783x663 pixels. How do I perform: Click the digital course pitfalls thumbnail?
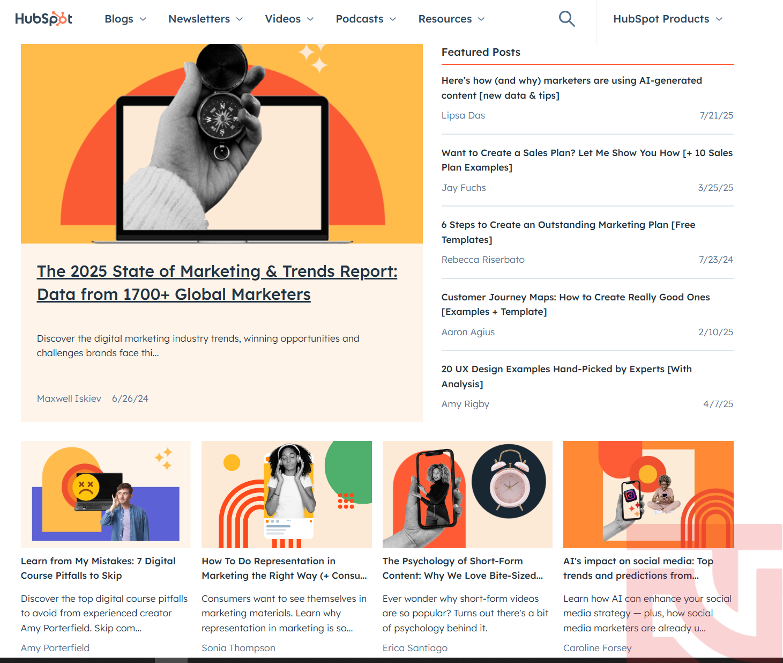point(106,495)
